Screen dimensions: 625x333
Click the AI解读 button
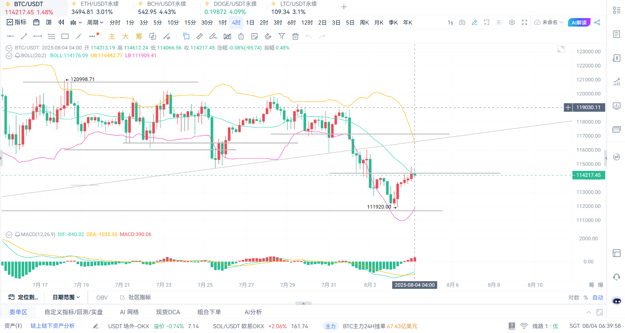point(579,22)
